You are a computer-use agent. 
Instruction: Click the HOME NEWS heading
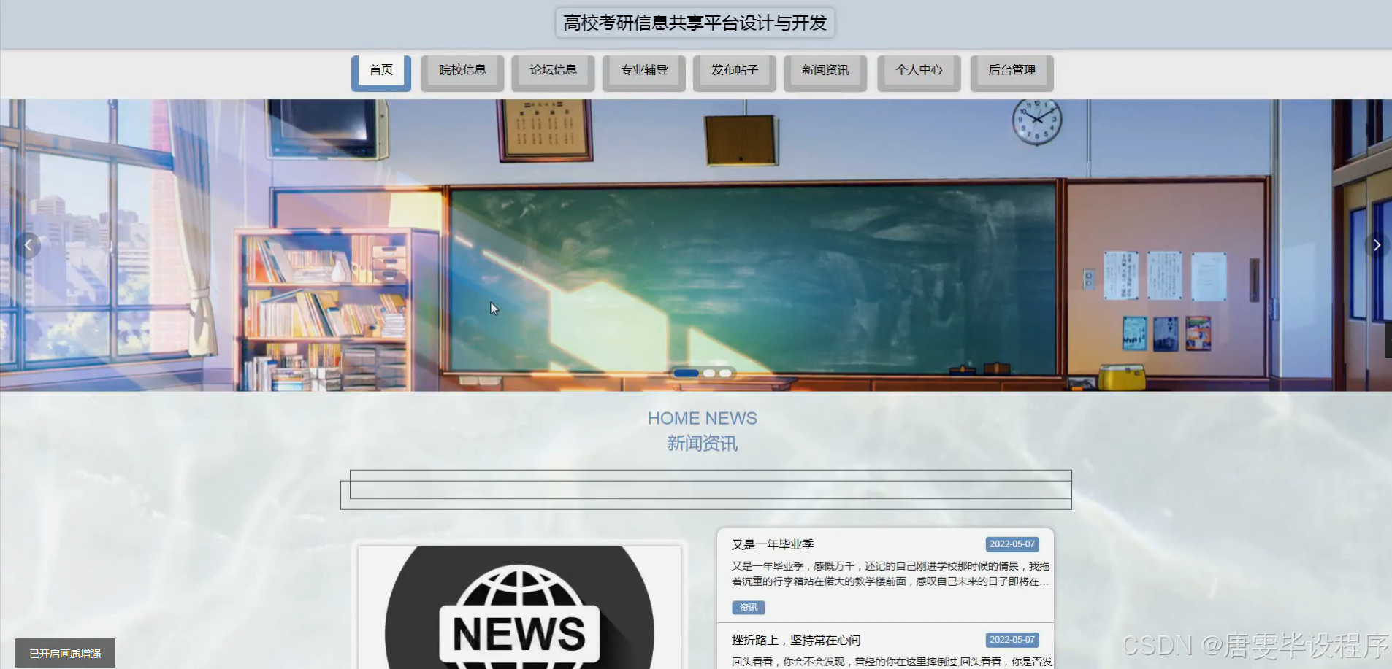point(703,418)
